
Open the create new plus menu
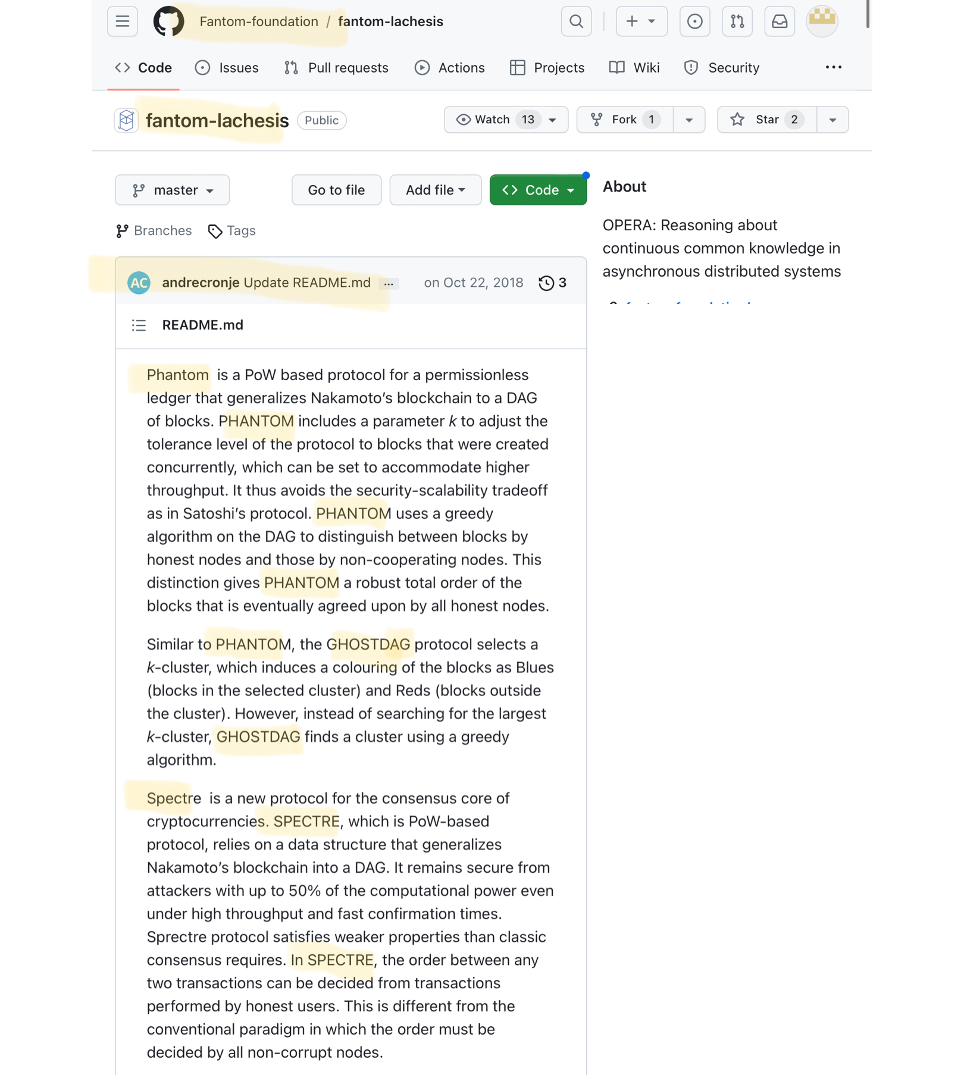(641, 21)
